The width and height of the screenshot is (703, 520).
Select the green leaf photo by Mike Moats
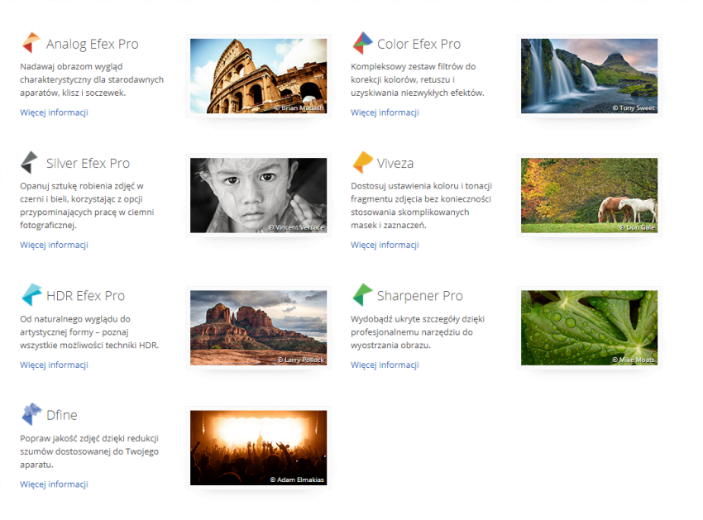589,327
